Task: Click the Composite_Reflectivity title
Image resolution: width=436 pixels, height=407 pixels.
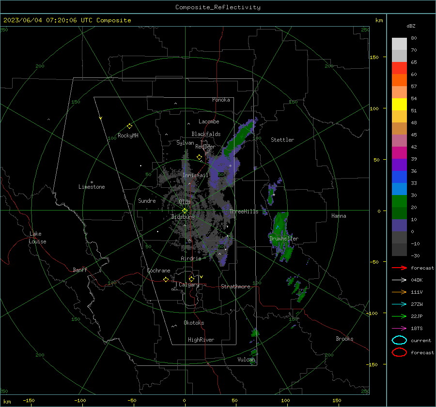Action: pyautogui.click(x=218, y=7)
